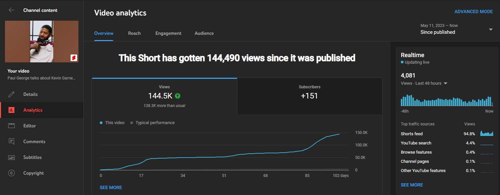The height and width of the screenshot is (195, 500).
Task: Click the Shorts badge on video thumbnail
Action: click(74, 58)
